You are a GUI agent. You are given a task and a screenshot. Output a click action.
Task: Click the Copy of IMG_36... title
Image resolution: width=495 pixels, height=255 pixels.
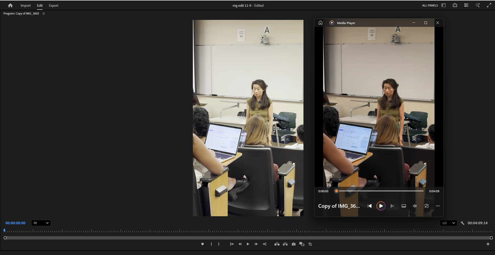(x=339, y=206)
